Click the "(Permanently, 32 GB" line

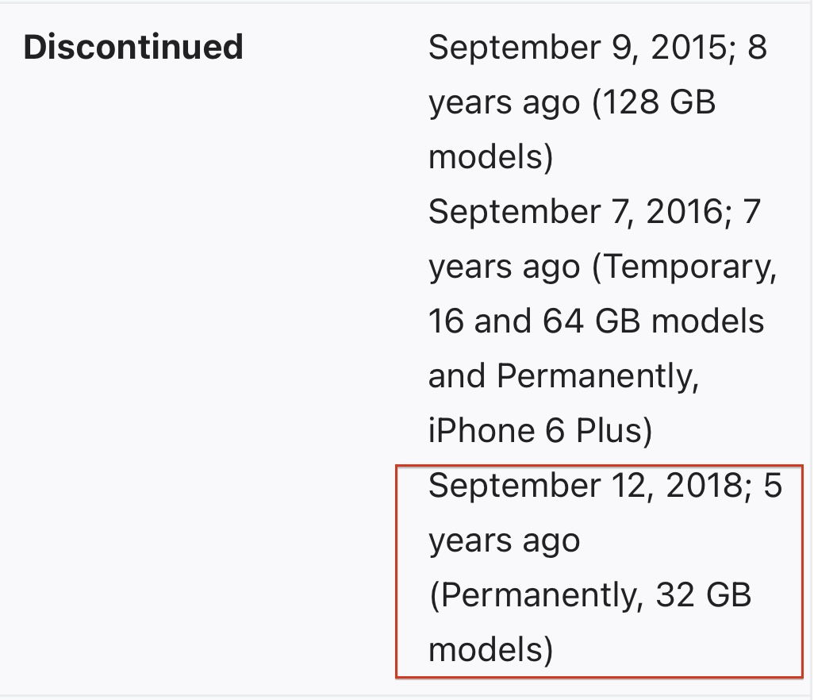click(x=589, y=595)
